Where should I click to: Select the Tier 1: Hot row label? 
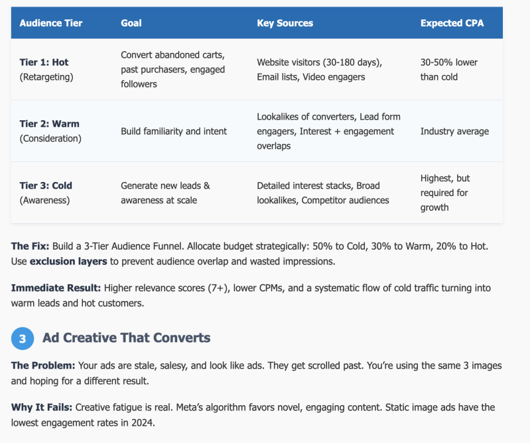tap(44, 62)
